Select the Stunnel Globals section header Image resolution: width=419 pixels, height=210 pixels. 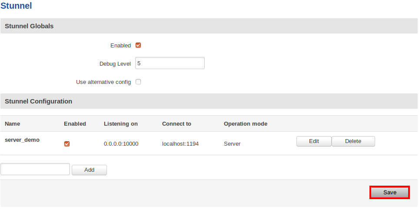[29, 26]
